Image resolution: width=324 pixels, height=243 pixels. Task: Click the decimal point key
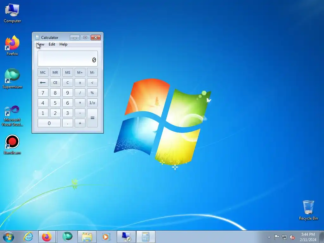[x=68, y=123]
